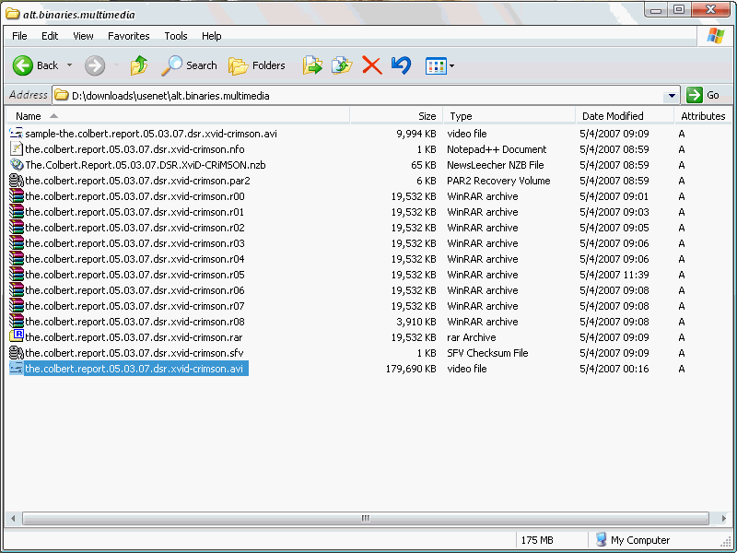Click the Move To folder icon
Viewport: 737px width, 553px height.
click(x=312, y=65)
